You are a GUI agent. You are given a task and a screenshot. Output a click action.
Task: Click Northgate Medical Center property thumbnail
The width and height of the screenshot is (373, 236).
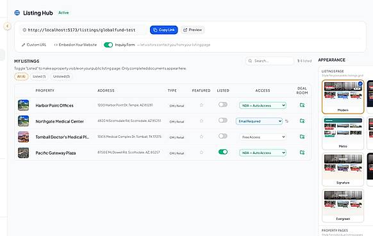(23, 121)
